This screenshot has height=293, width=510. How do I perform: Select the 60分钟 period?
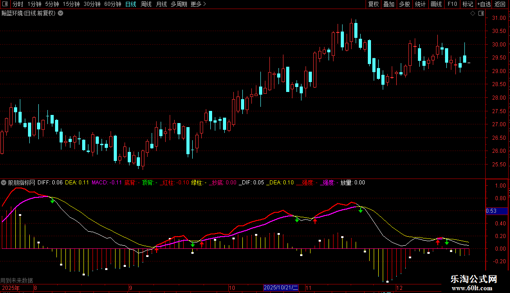(113, 4)
